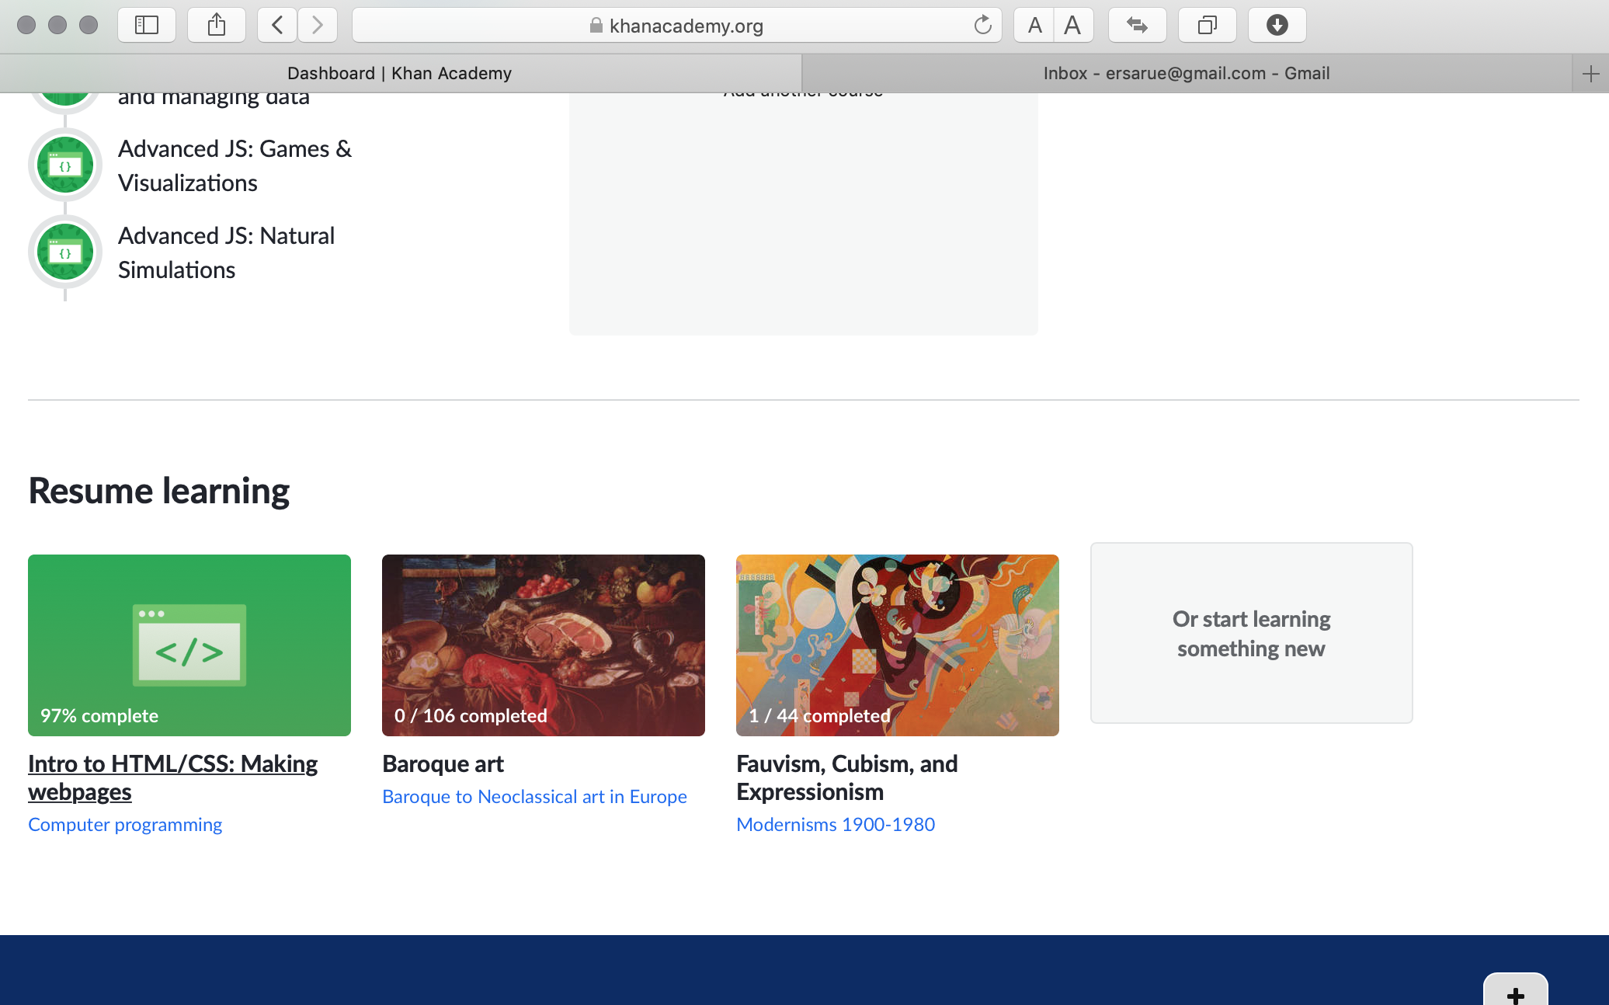
Task: Switch to Dashboard | Khan Academy tab
Action: click(400, 74)
